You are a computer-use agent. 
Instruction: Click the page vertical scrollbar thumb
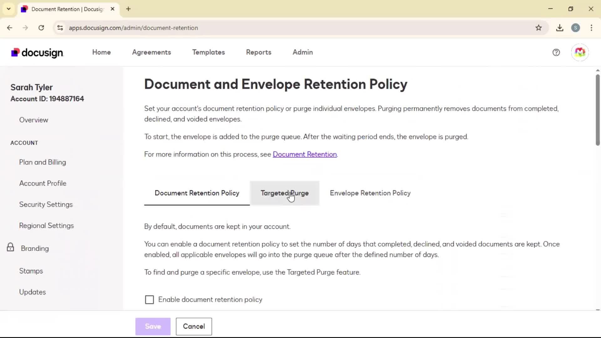pyautogui.click(x=598, y=110)
